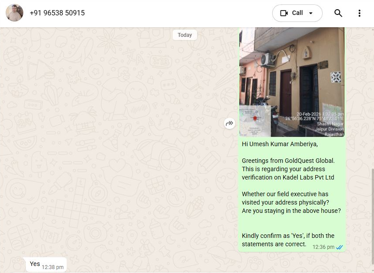This screenshot has height=273, width=374.
Task: Click the "Kindly confirm as 'Yes'" text
Action: [288, 236]
